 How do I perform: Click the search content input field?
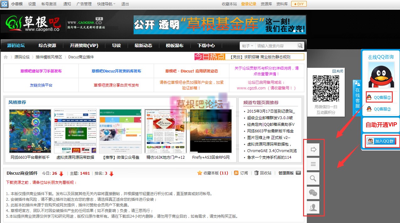[x=276, y=46]
